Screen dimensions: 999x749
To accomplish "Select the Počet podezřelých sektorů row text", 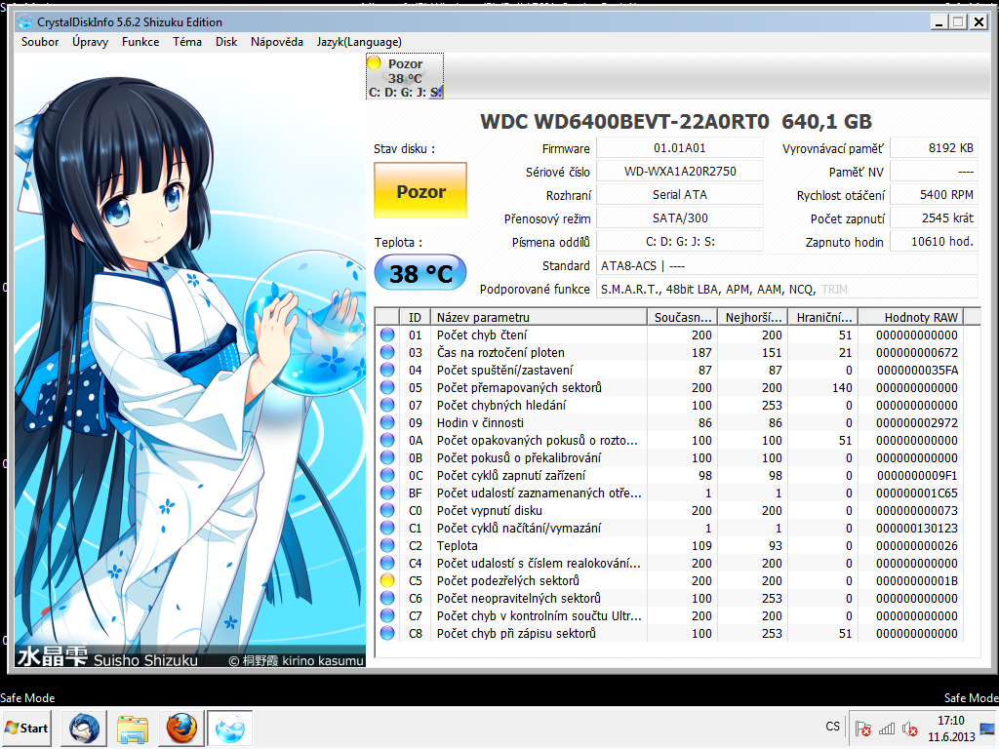I will coord(507,581).
